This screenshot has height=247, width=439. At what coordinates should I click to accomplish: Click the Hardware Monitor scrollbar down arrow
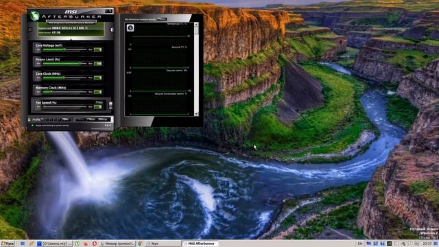pyautogui.click(x=196, y=114)
